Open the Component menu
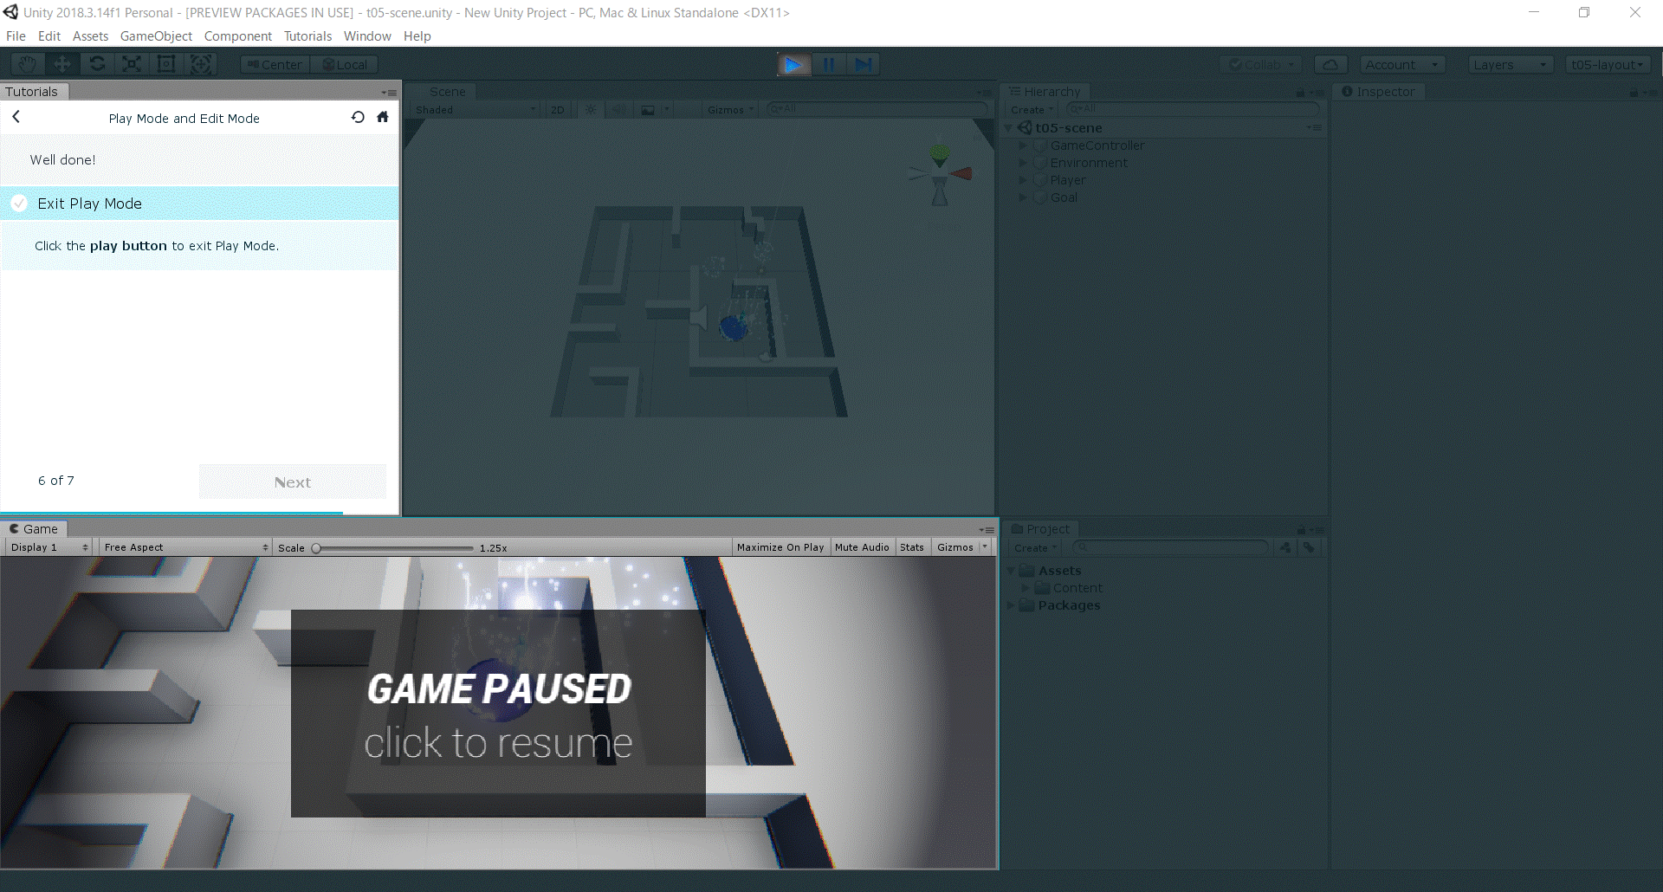Image resolution: width=1663 pixels, height=892 pixels. click(x=238, y=36)
